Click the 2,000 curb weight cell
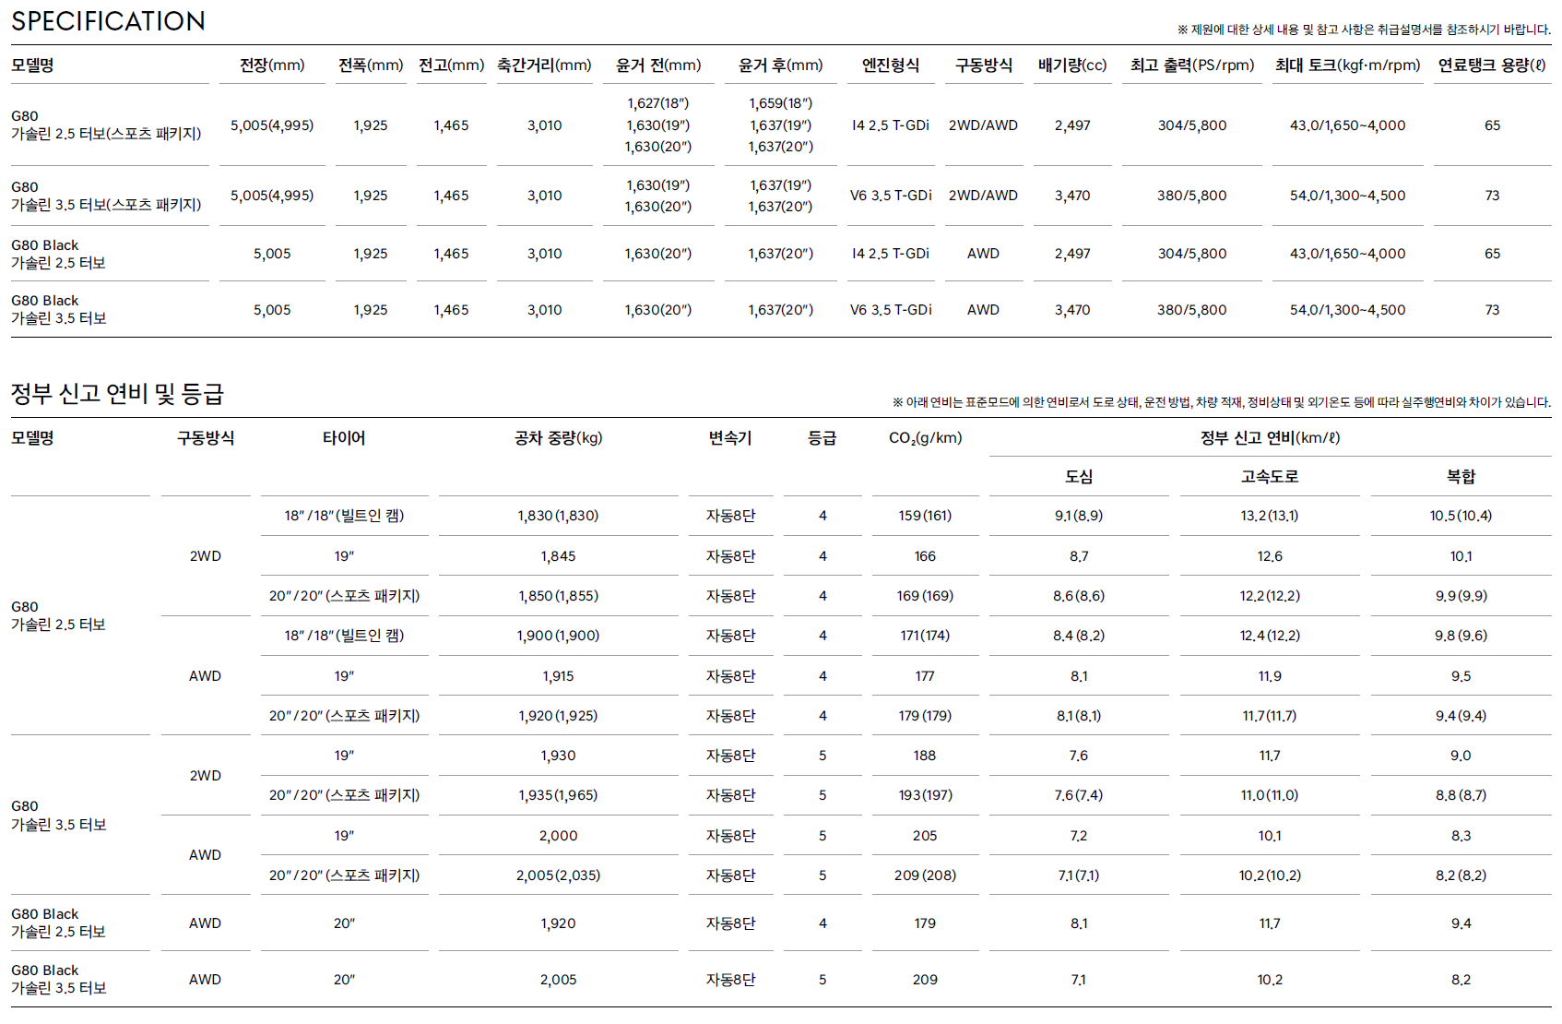The width and height of the screenshot is (1562, 1024). coord(558,836)
